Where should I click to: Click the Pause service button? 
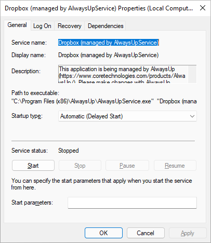[x=127, y=166]
